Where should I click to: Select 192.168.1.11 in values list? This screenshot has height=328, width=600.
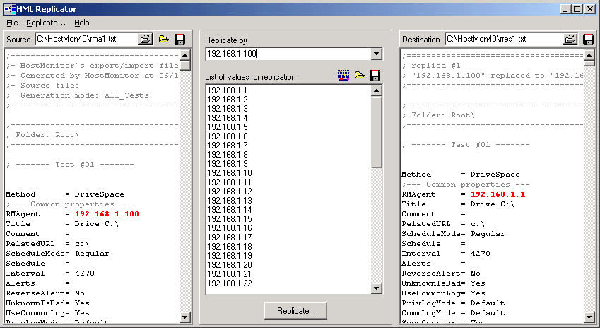pos(229,182)
